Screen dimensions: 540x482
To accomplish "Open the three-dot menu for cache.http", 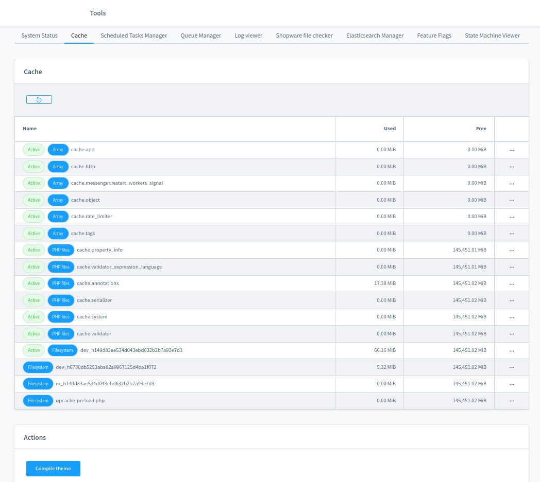I will [512, 167].
